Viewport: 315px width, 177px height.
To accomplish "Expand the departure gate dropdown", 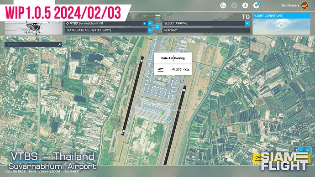I will pyautogui.click(x=150, y=30).
